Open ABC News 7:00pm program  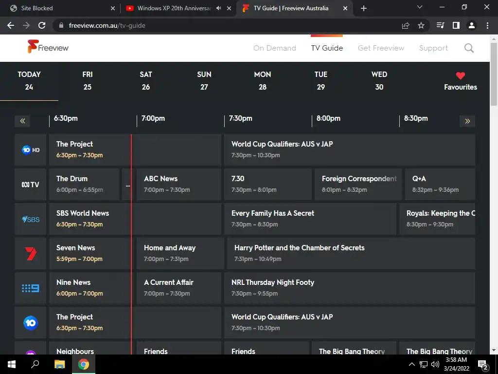tap(179, 185)
